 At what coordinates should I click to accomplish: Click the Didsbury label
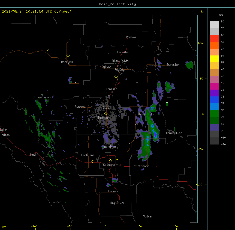[x=105, y=118]
